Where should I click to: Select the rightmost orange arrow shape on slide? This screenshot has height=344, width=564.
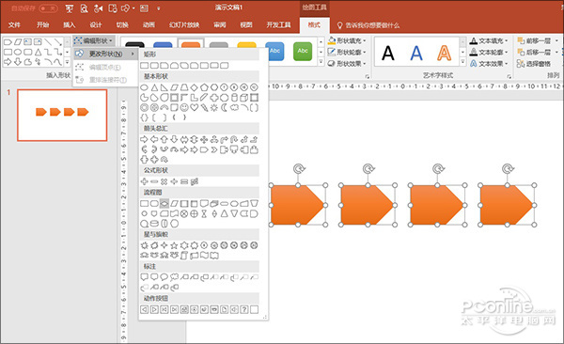point(507,205)
